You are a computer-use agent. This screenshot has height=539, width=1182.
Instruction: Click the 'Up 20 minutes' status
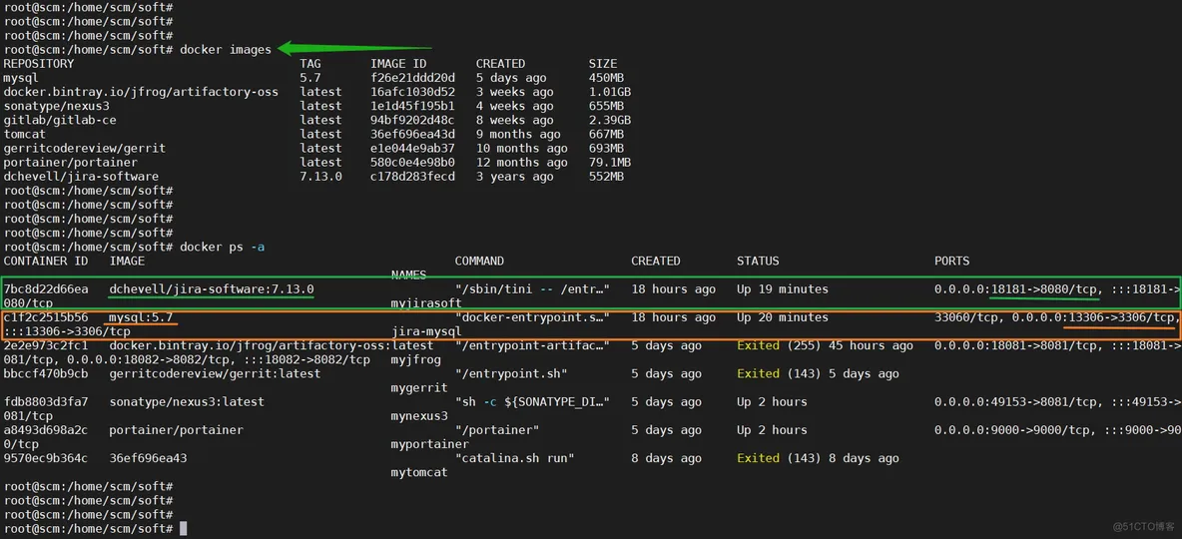pos(783,317)
